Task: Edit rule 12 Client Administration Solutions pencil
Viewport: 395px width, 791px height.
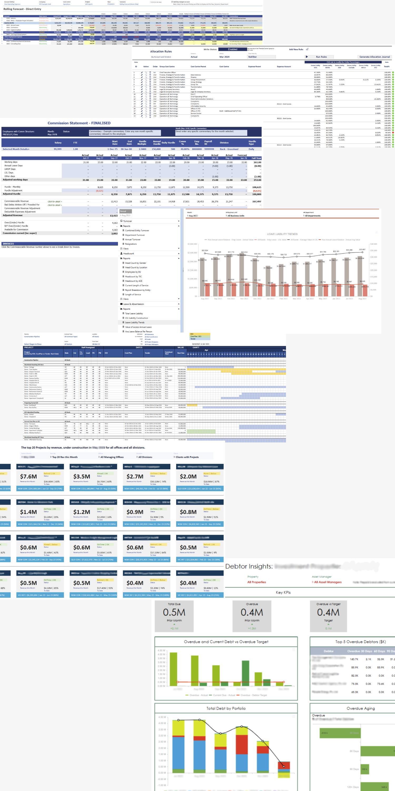Action: pos(142,99)
